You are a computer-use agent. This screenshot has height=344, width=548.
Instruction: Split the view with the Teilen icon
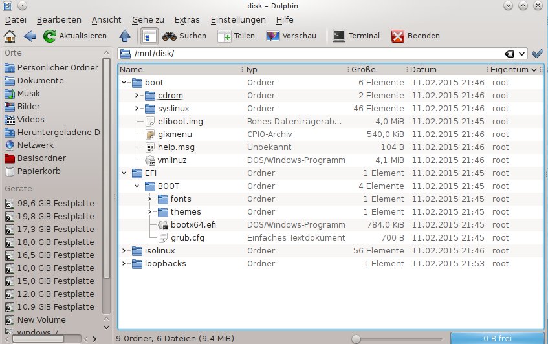point(225,36)
